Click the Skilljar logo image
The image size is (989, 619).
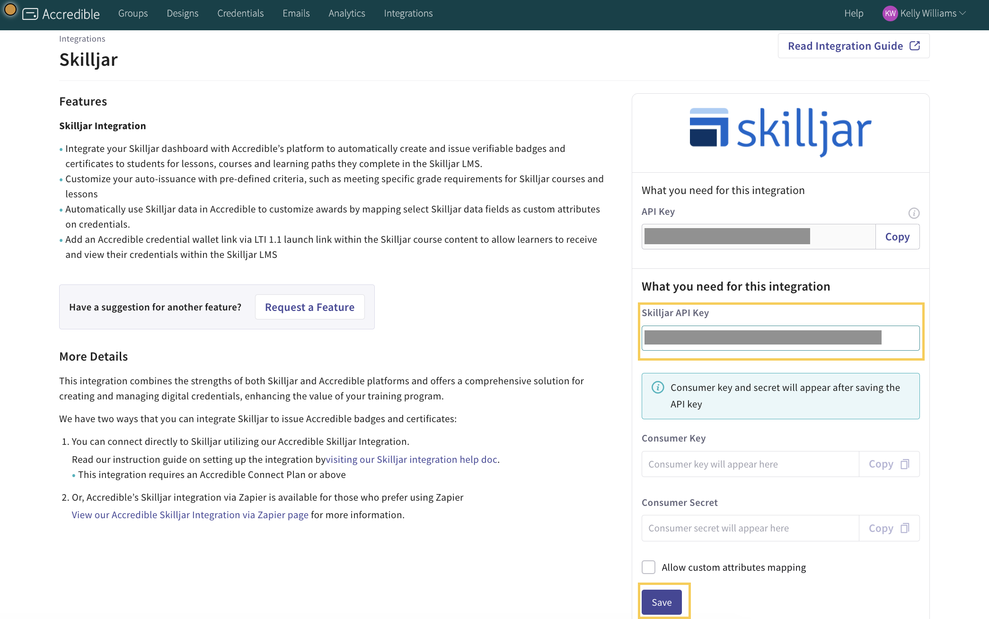click(x=780, y=133)
